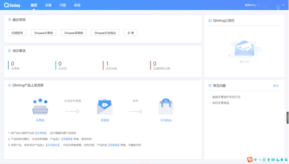This screenshot has width=289, height=164.
Task: Open the emoji panel in Sogou bar
Action: tap(264, 160)
